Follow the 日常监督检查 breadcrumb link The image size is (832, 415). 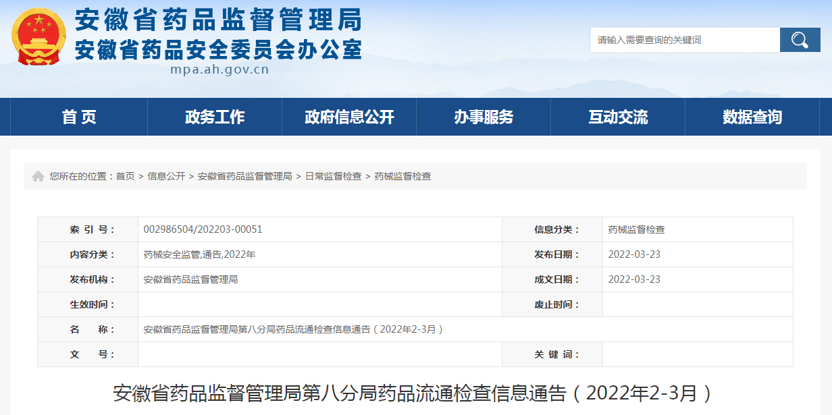pos(333,176)
